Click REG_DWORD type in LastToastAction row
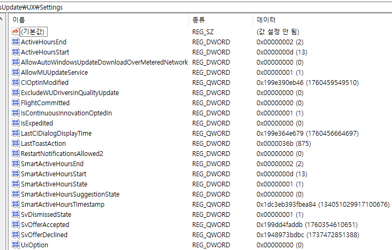 211,144
